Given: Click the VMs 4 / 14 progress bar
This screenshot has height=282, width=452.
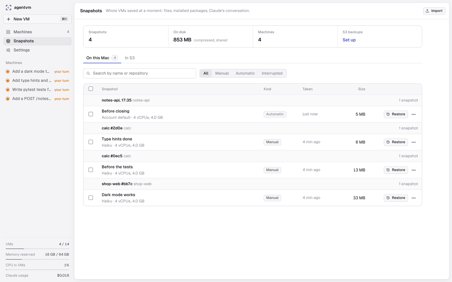Looking at the screenshot, I should (x=37, y=249).
